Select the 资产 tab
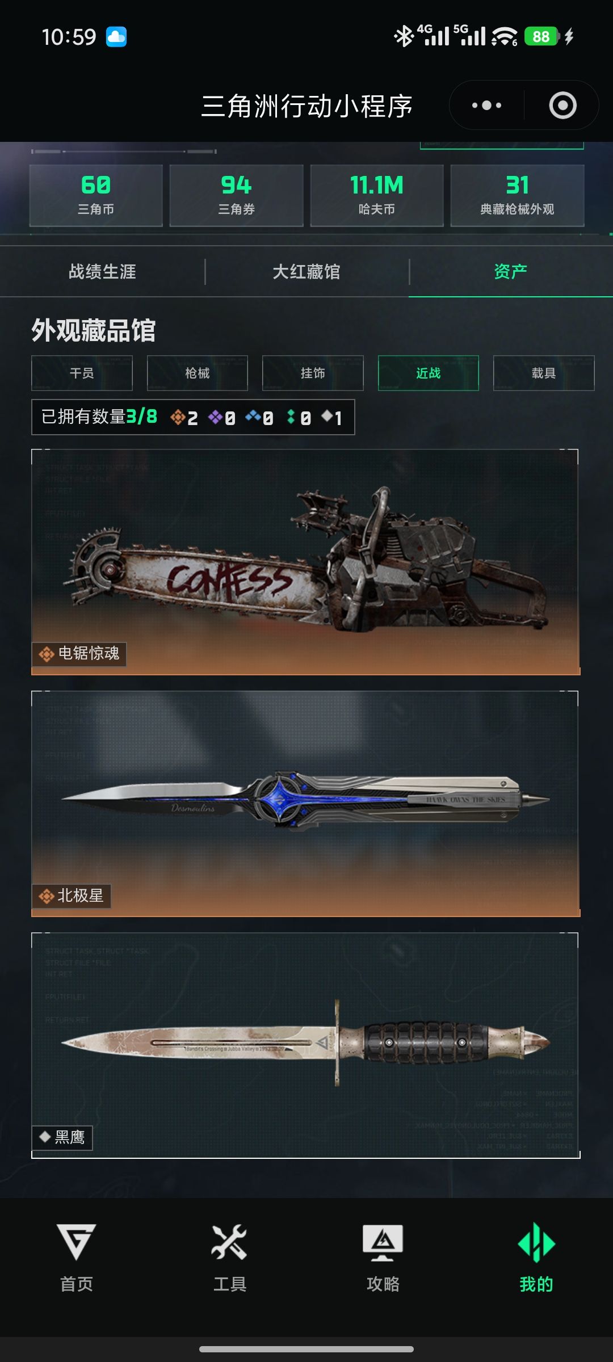The height and width of the screenshot is (1362, 613). (x=511, y=271)
